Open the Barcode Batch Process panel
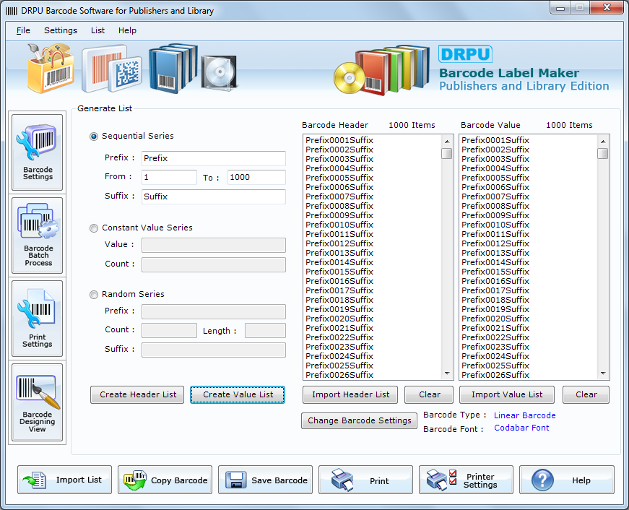629x510 pixels. tap(38, 235)
